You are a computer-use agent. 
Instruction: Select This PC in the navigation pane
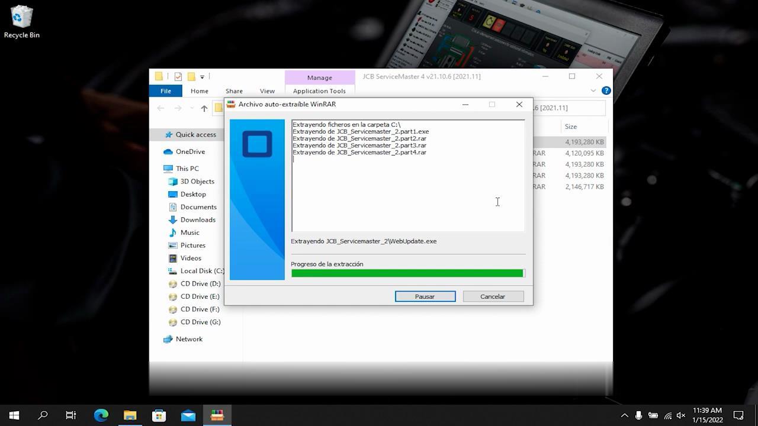pos(187,169)
